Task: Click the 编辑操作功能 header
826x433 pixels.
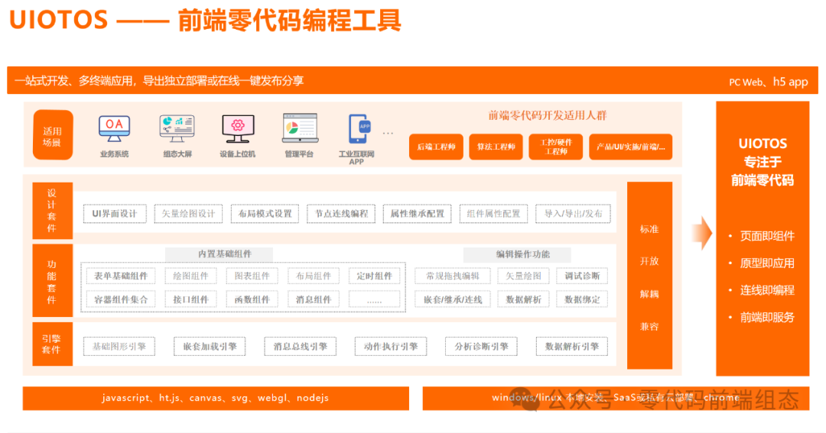Action: [517, 254]
